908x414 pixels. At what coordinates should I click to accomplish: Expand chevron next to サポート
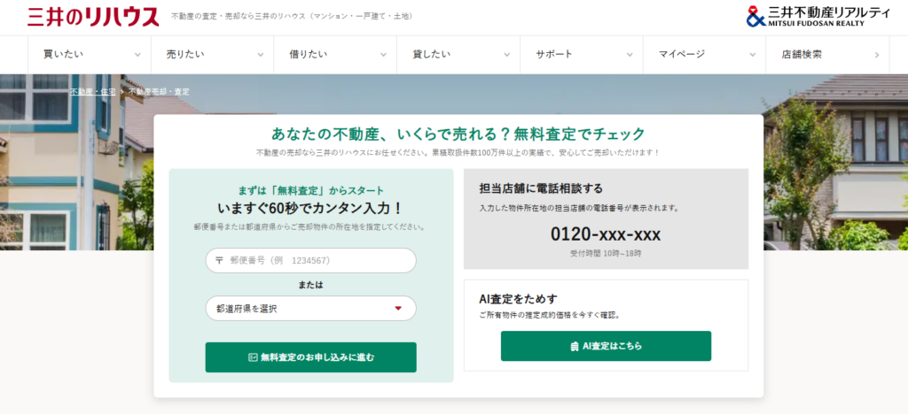pyautogui.click(x=630, y=55)
